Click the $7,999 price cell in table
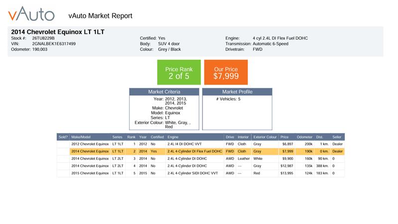 point(288,151)
